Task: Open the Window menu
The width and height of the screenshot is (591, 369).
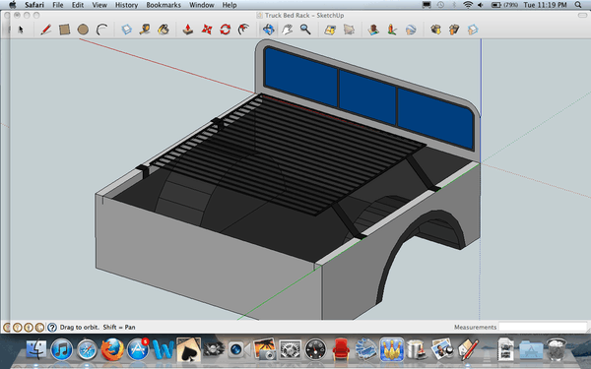Action: click(x=202, y=5)
